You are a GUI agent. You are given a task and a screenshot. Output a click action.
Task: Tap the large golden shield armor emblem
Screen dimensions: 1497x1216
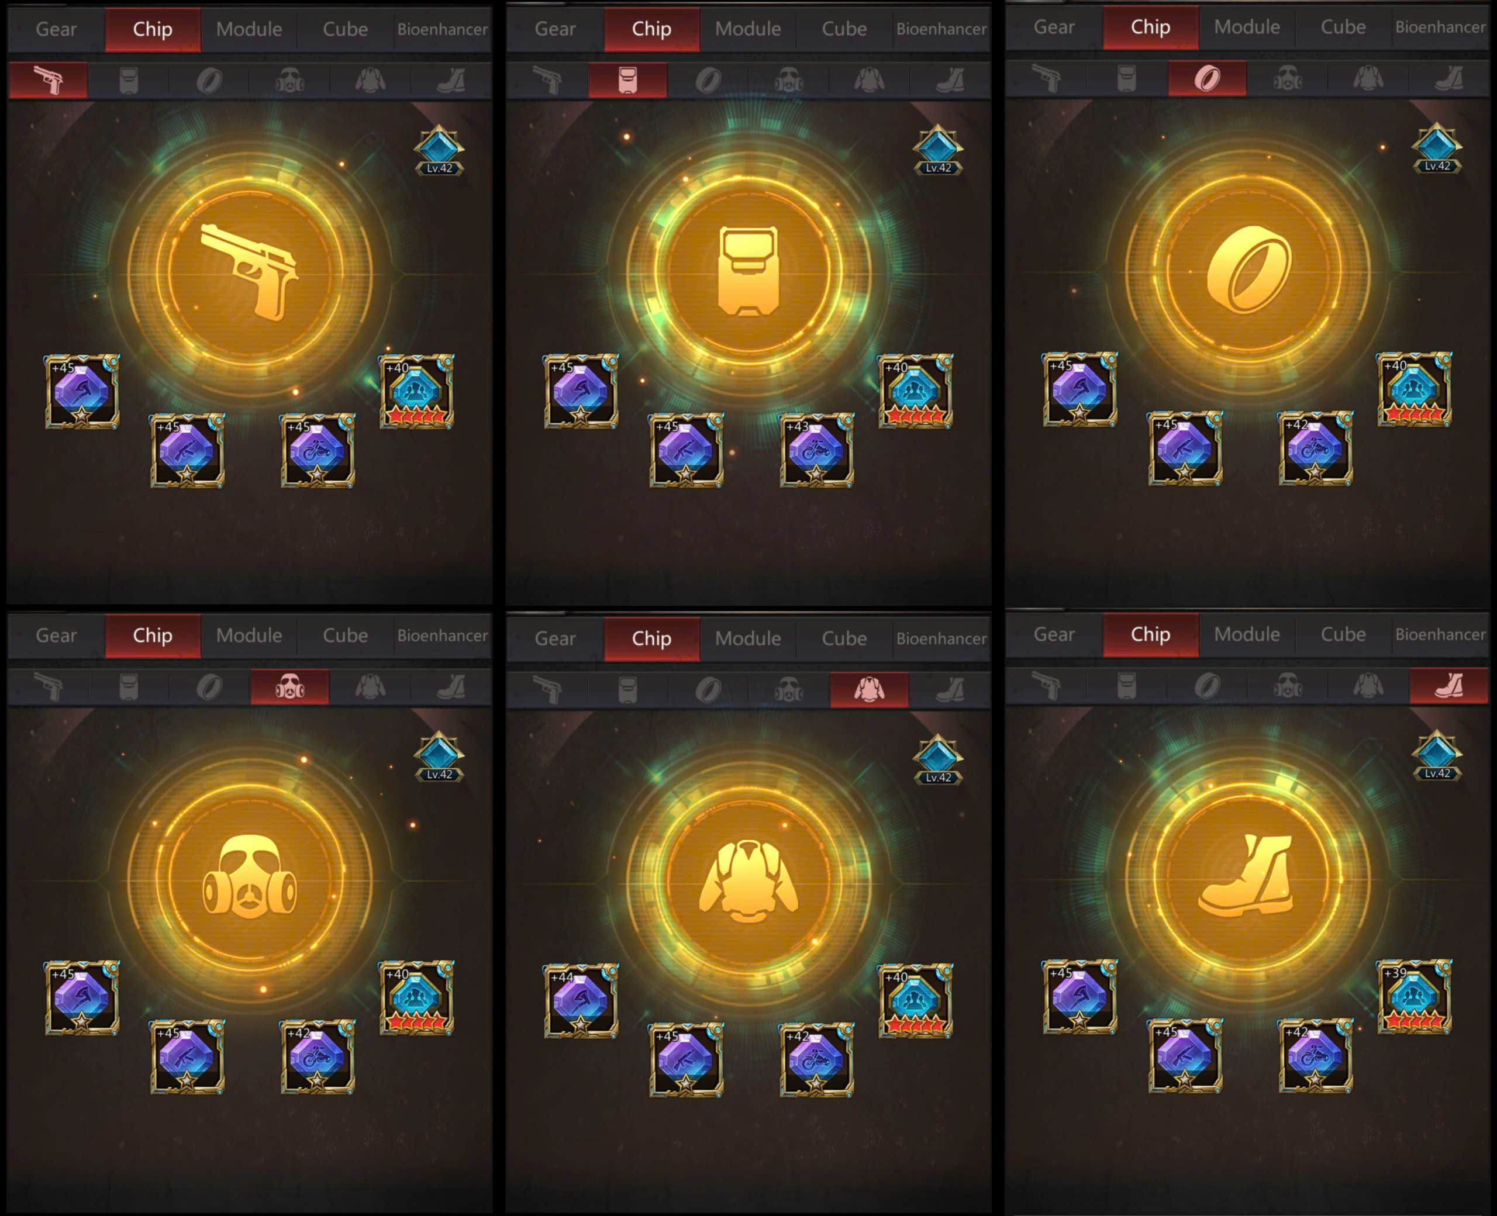pos(748,271)
